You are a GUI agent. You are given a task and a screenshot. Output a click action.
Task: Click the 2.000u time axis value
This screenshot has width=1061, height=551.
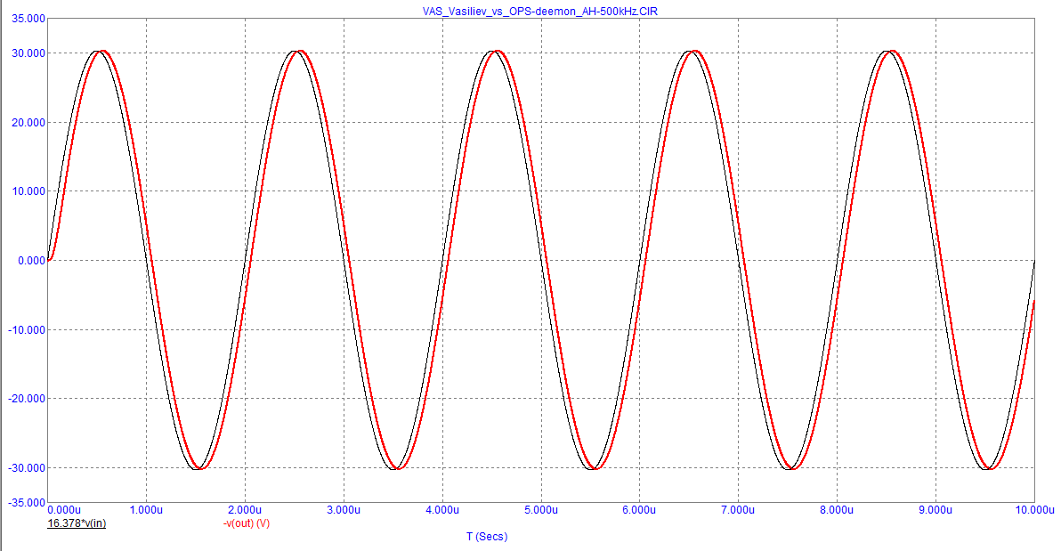tap(245, 510)
